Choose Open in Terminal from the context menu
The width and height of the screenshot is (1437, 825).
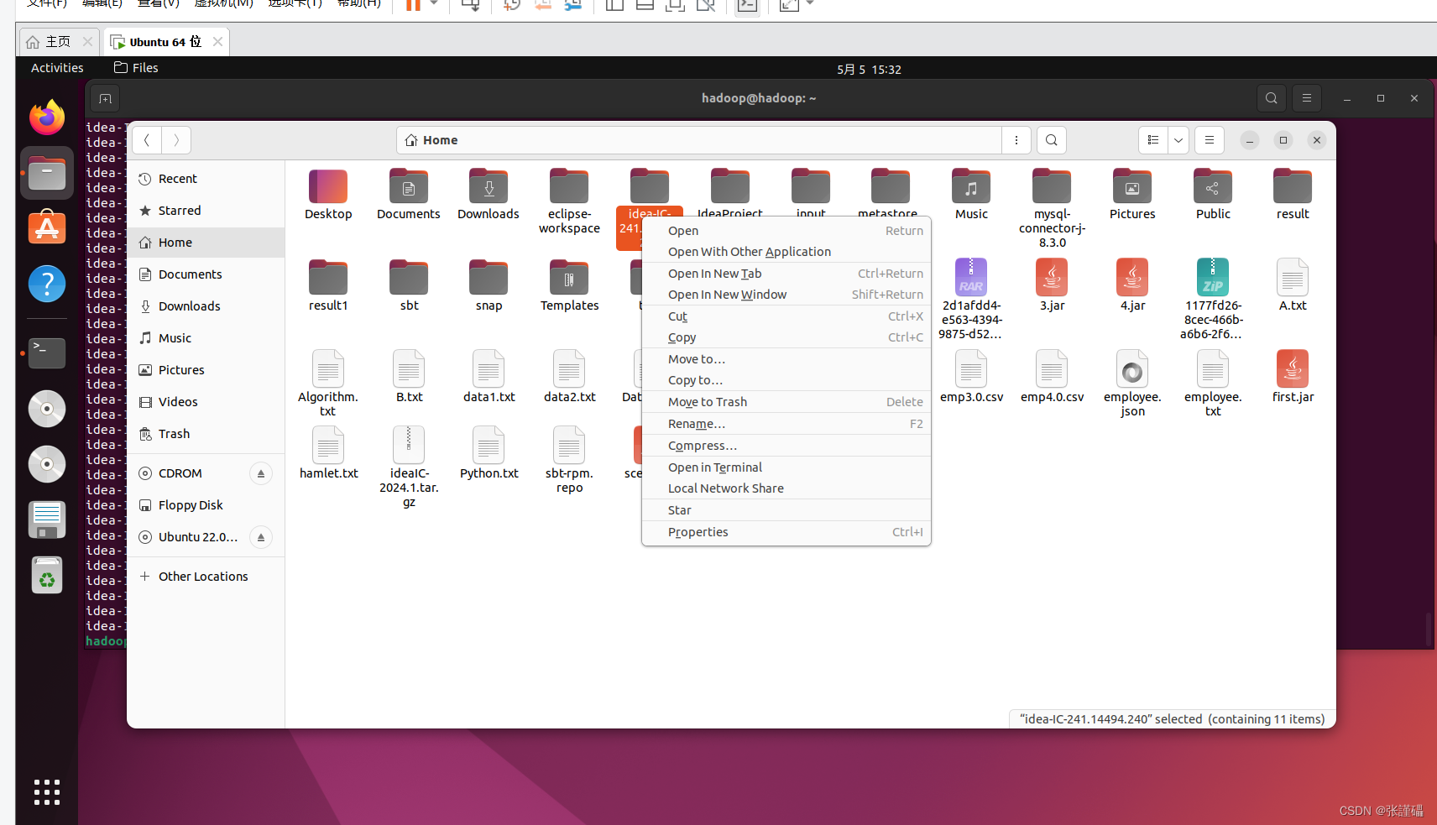[715, 467]
